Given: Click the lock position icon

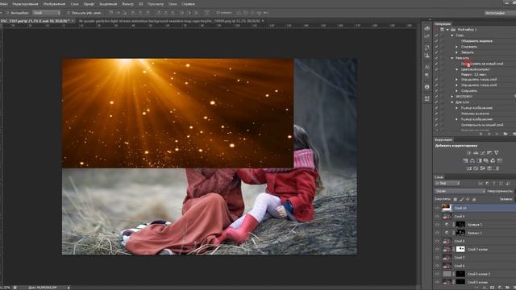Looking at the screenshot, I should [468, 199].
